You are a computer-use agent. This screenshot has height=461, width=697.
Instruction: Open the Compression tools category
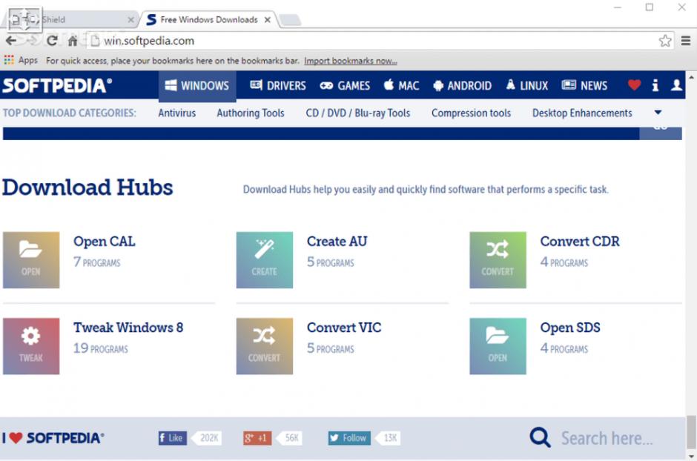point(471,113)
